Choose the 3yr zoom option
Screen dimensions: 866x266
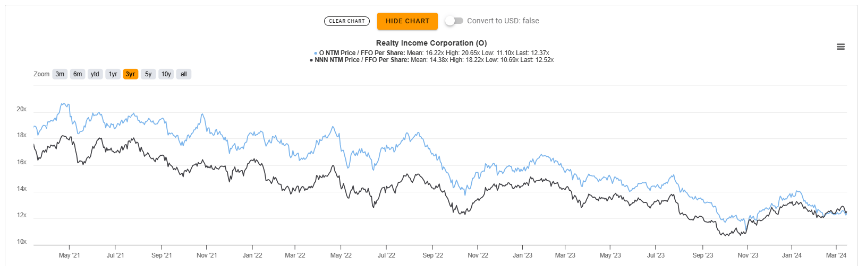click(131, 74)
